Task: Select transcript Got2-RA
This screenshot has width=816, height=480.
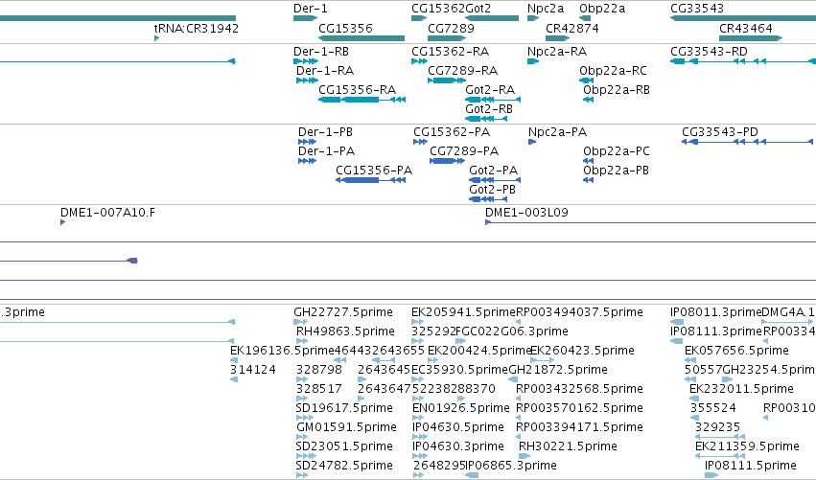Action: (490, 90)
